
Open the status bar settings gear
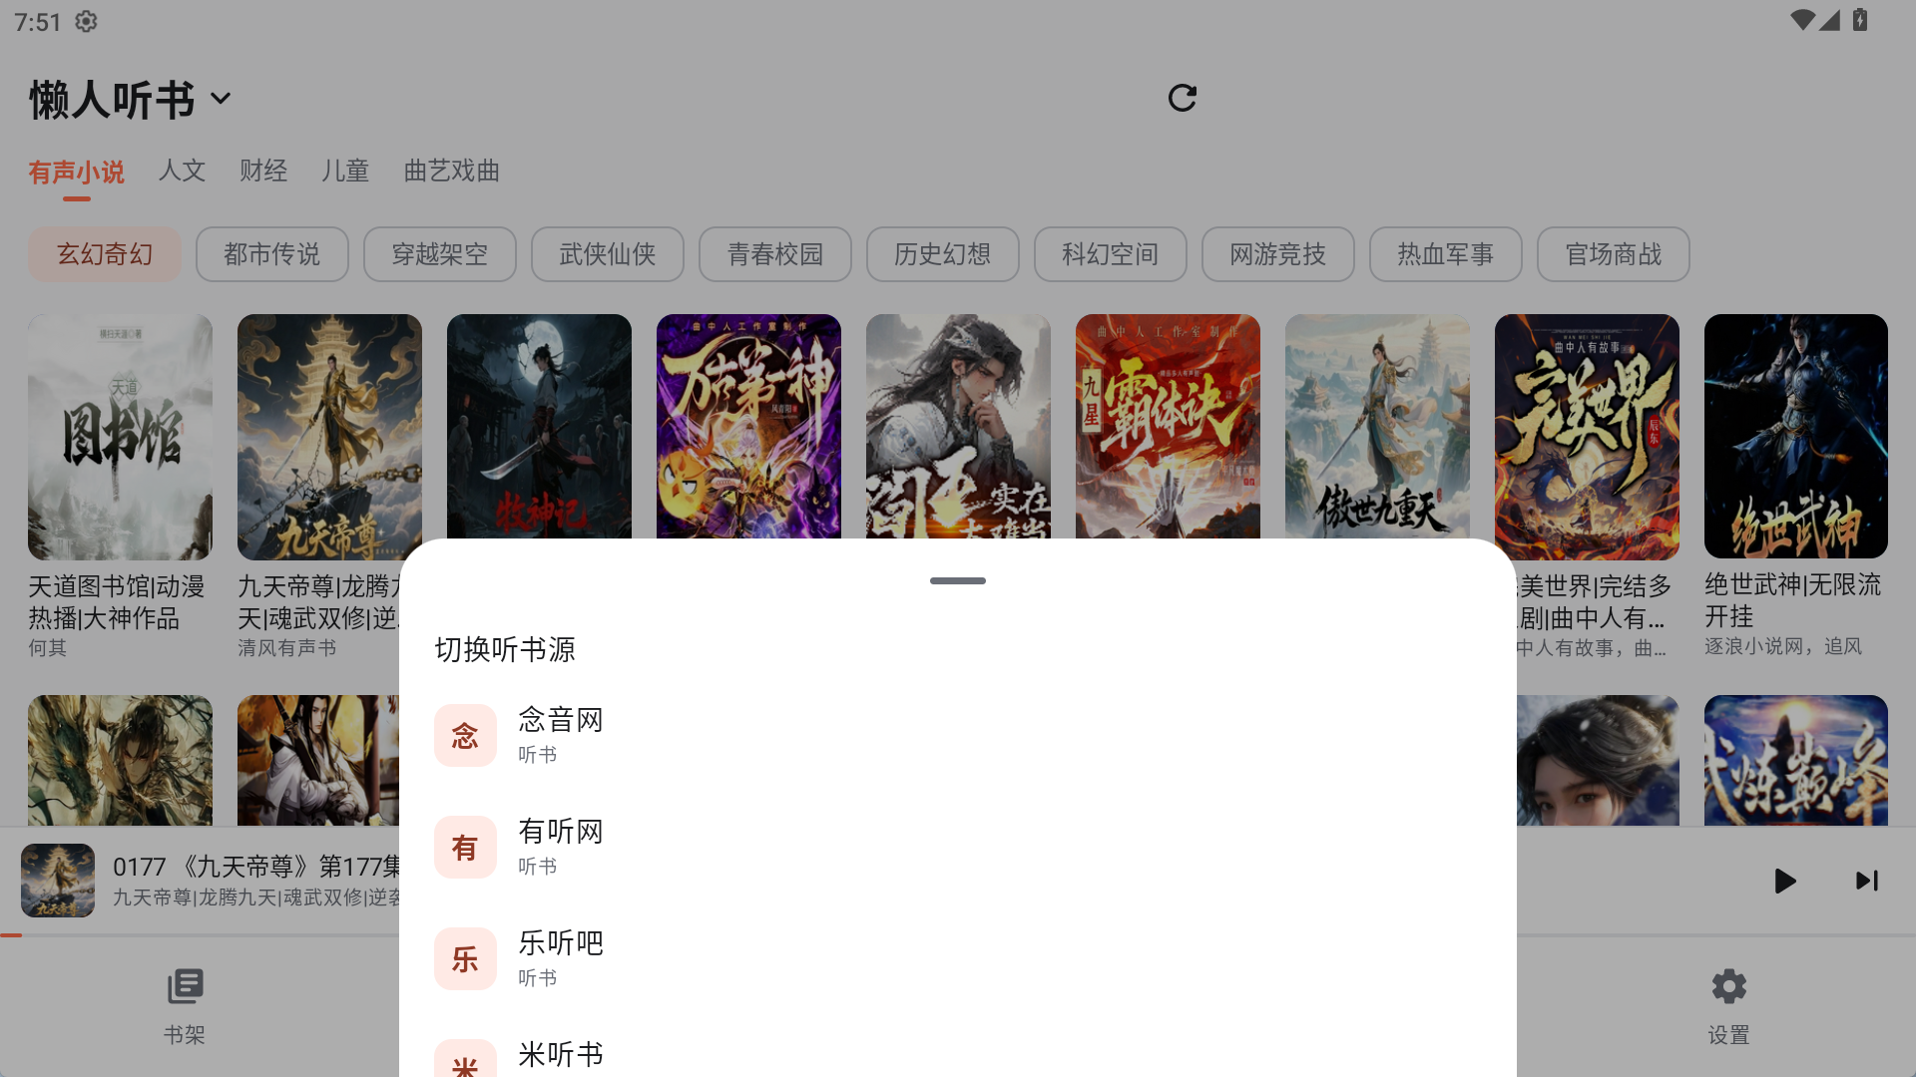[x=86, y=21]
